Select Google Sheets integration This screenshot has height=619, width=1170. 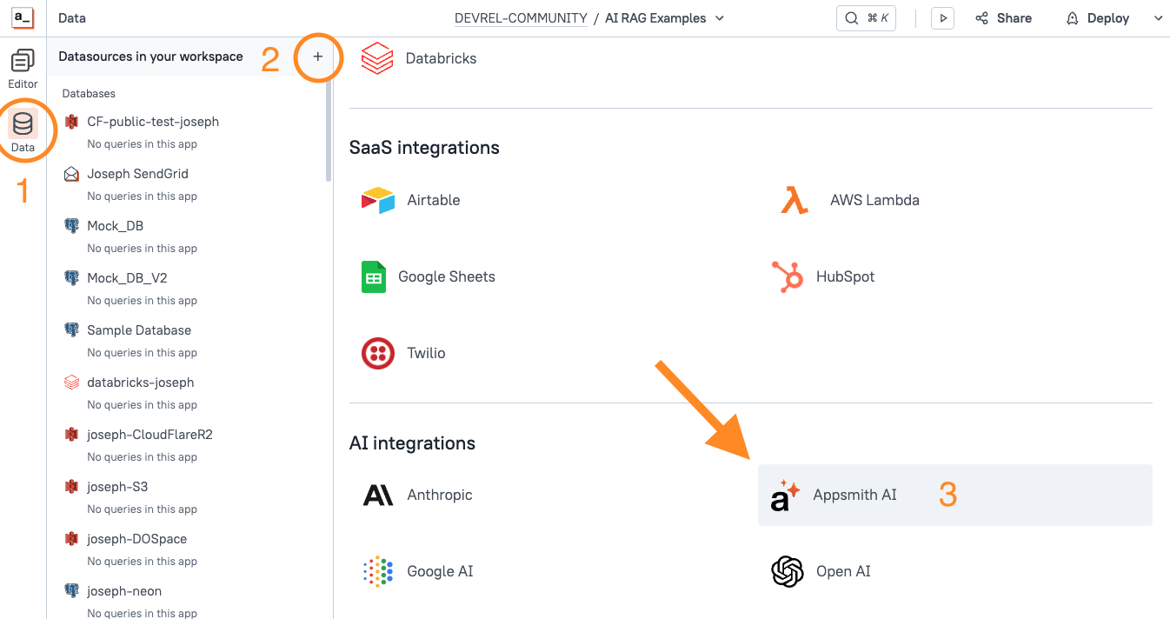[446, 276]
